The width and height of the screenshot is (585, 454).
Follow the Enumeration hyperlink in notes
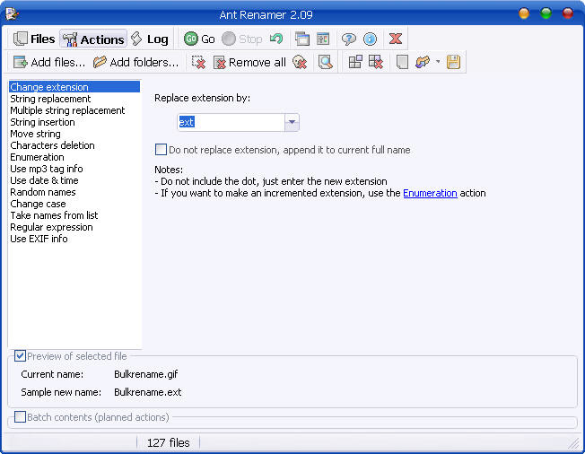pyautogui.click(x=430, y=193)
